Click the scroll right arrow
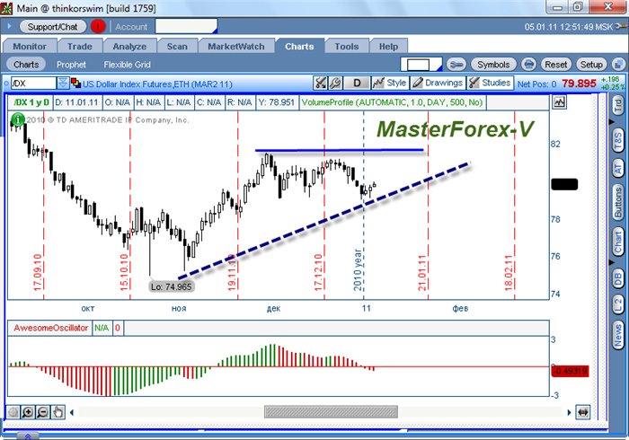Screen dimensions: 629x440 coord(569,412)
